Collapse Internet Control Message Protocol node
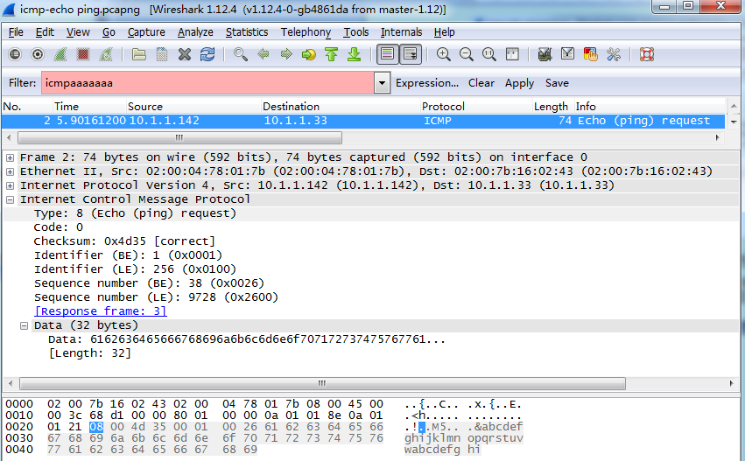This screenshot has width=745, height=461. [x=10, y=199]
